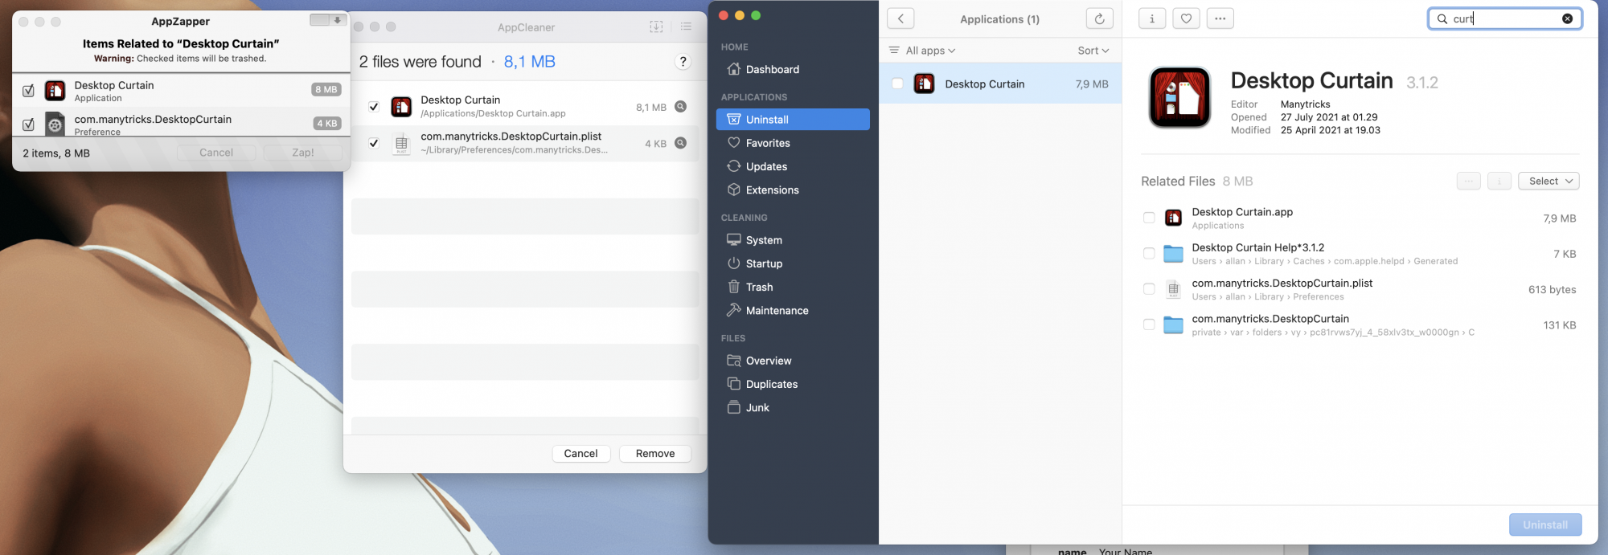Check com.manytricks.DesktopCurtain private folder
The width and height of the screenshot is (1608, 555).
[x=1149, y=324]
